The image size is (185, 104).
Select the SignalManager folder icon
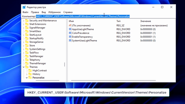(27, 28)
